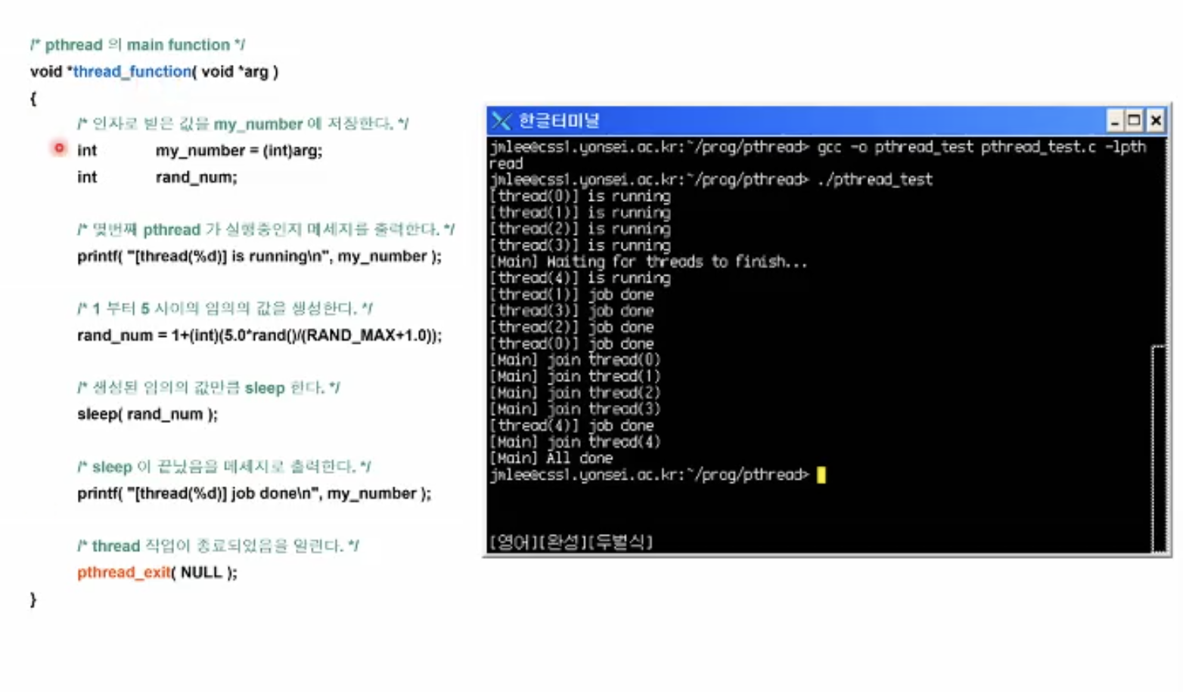The width and height of the screenshot is (1183, 692).
Task: Click the red laser pointer dot
Action: pyautogui.click(x=59, y=148)
